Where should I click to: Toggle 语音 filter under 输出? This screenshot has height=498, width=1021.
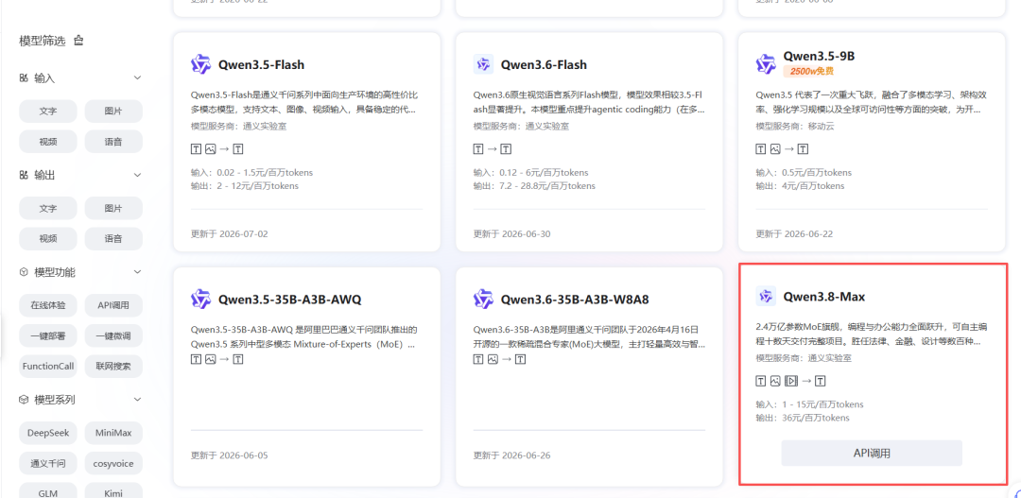[x=113, y=238]
